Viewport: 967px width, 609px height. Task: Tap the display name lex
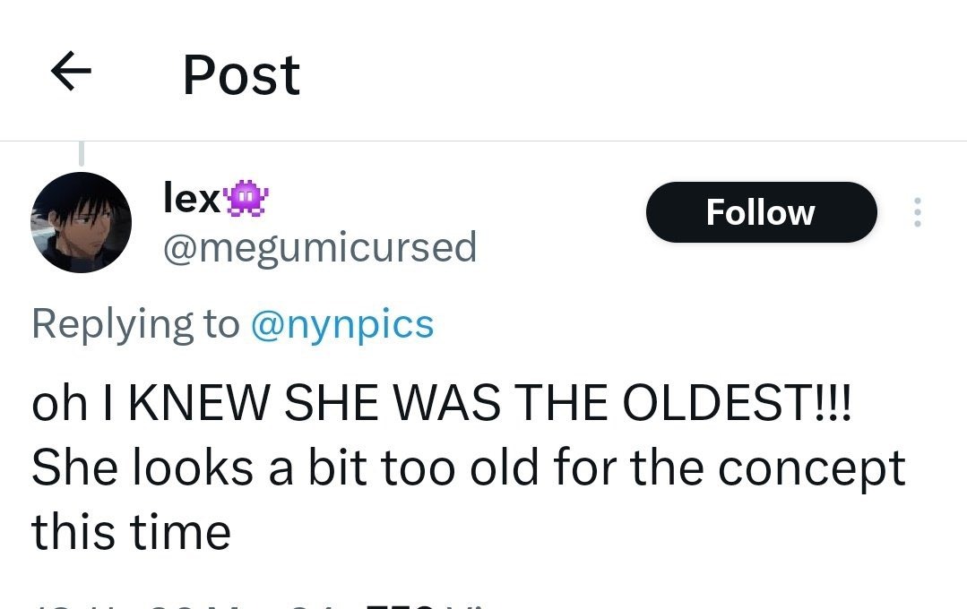pos(191,198)
